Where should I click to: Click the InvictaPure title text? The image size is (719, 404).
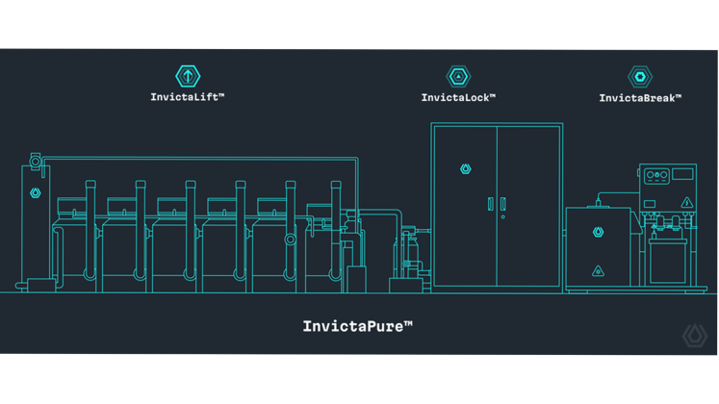point(357,326)
